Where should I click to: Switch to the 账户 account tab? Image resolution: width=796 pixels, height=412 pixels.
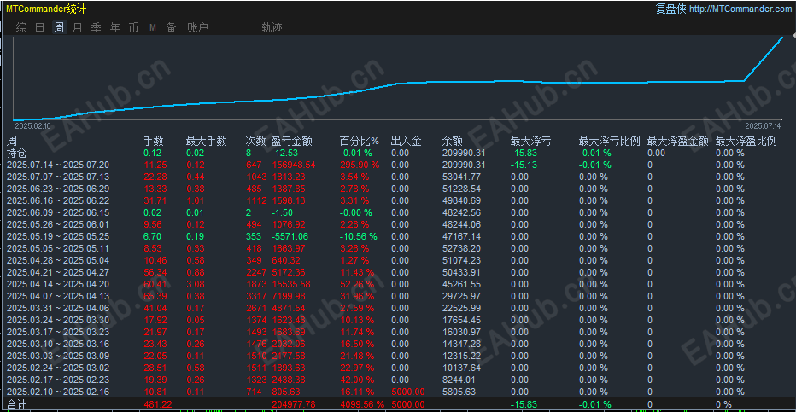[x=197, y=27]
